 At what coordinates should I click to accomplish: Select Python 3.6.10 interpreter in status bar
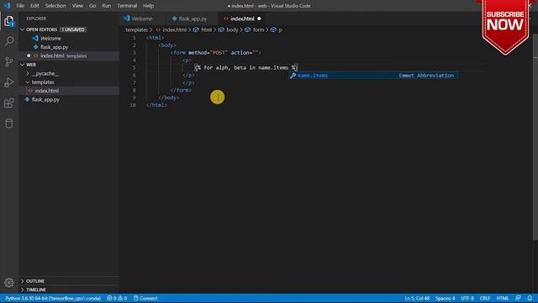click(53, 298)
